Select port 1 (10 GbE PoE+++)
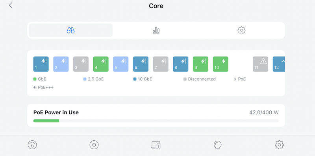This screenshot has height=156, width=315. pyautogui.click(x=41, y=64)
